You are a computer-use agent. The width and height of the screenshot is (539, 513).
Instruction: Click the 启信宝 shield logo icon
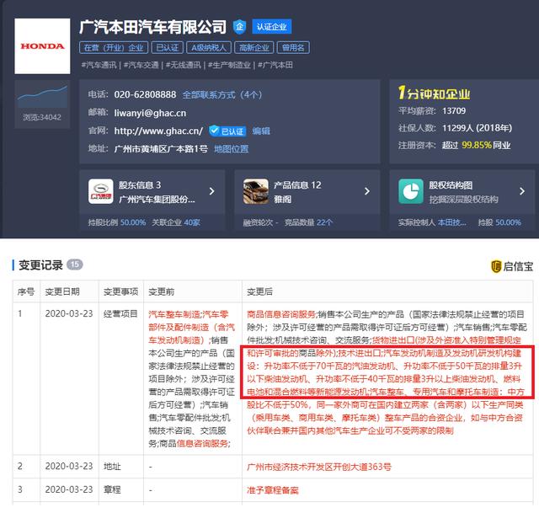pos(496,266)
